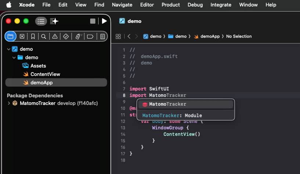Open the Help menu
Image resolution: width=300 pixels, height=174 pixels.
271,5
